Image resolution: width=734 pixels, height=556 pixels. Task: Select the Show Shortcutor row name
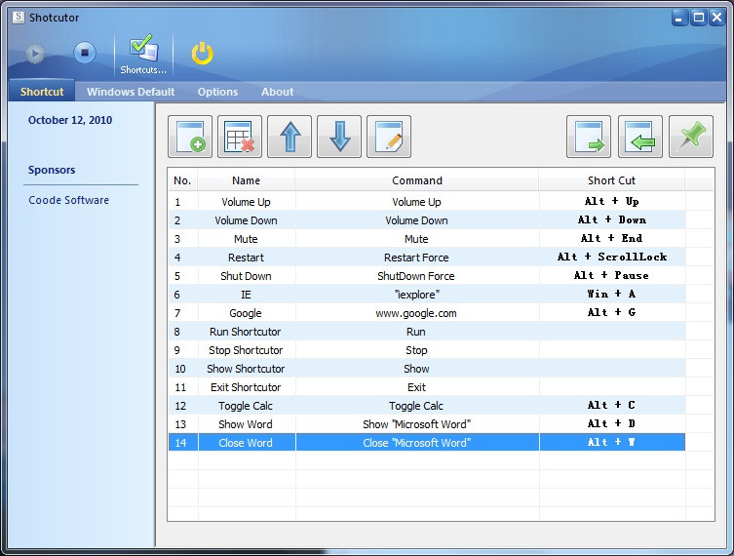247,369
